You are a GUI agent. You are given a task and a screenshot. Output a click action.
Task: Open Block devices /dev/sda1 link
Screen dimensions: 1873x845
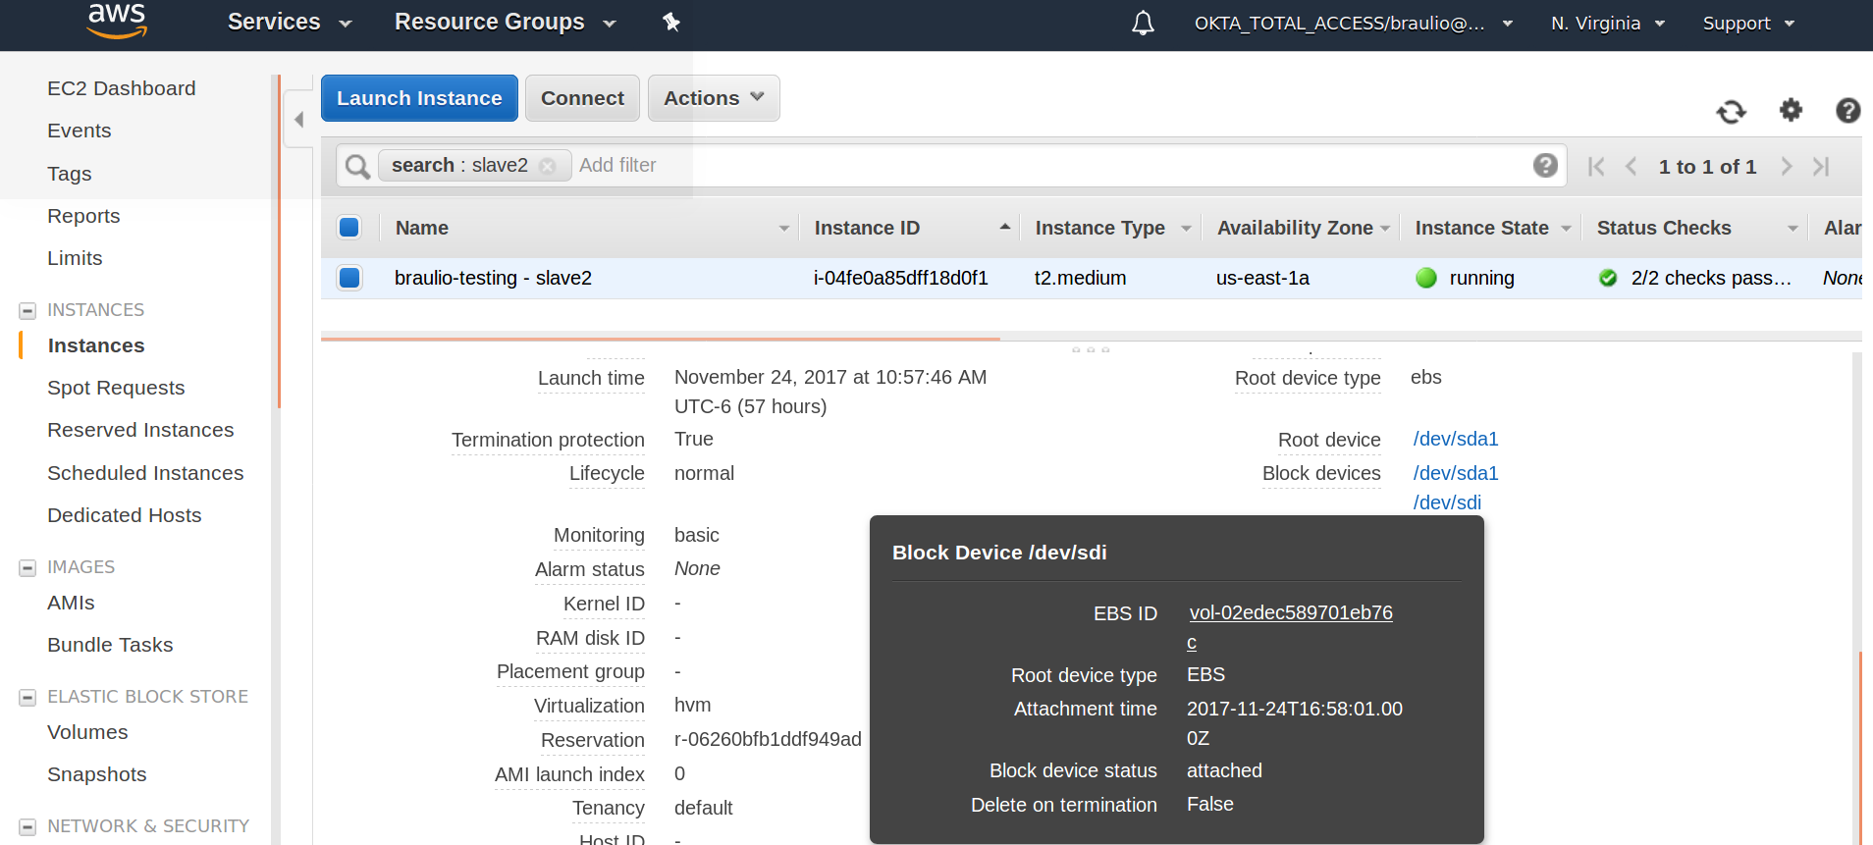click(x=1456, y=473)
